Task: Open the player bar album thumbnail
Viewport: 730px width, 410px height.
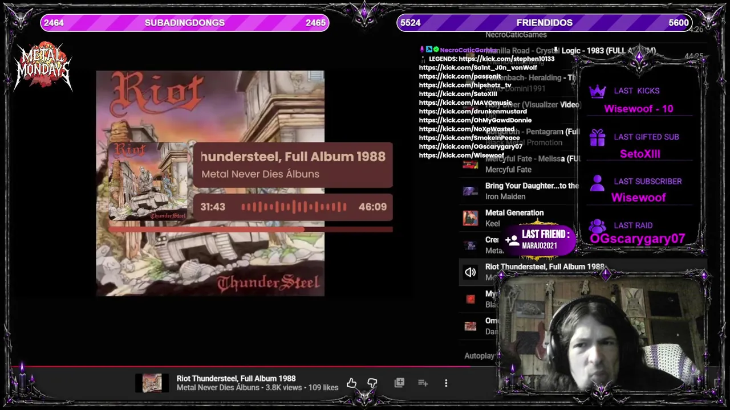Action: [152, 383]
